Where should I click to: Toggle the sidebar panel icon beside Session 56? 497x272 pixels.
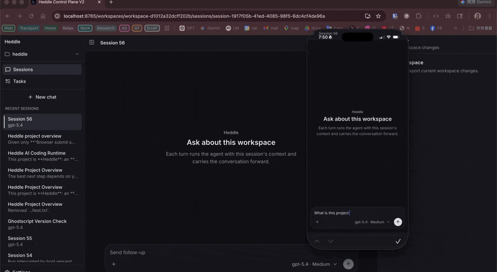click(92, 42)
